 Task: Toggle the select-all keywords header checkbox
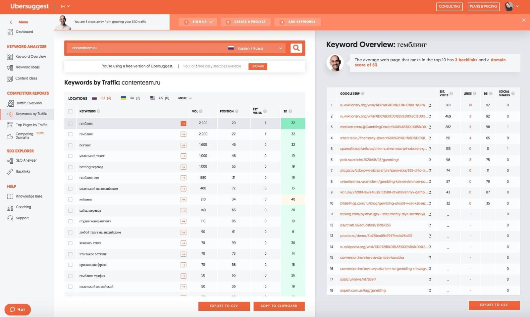coord(70,111)
